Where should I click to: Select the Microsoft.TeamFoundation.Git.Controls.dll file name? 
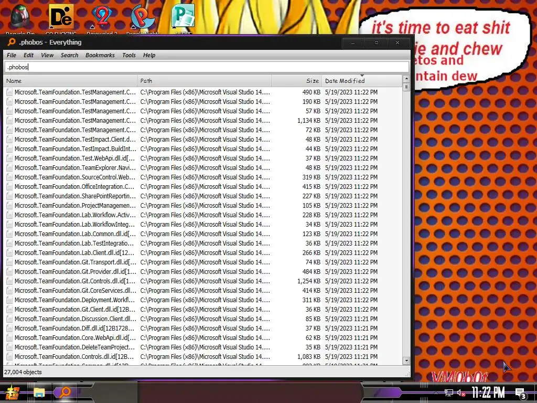[x=74, y=281]
